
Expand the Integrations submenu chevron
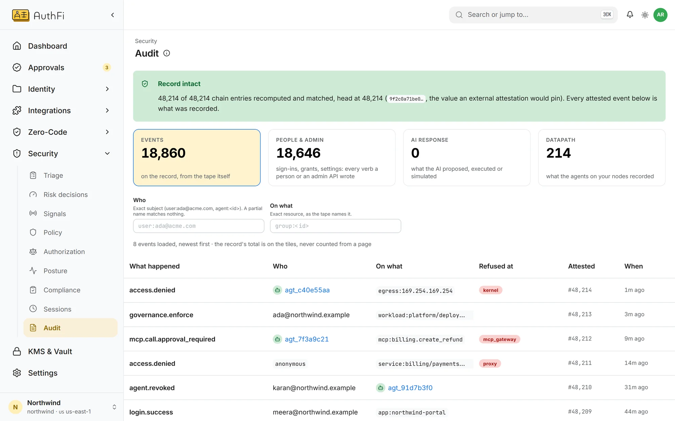[x=107, y=110]
